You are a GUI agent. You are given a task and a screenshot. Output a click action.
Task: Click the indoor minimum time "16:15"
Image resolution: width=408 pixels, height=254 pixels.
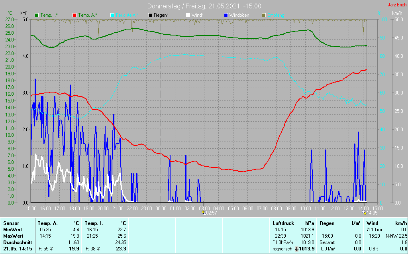tap(92, 230)
